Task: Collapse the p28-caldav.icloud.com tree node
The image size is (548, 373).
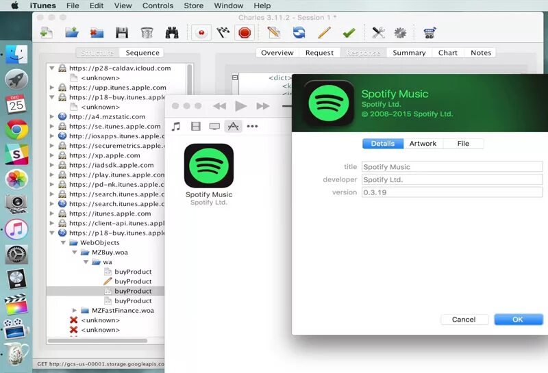Action: (x=52, y=68)
